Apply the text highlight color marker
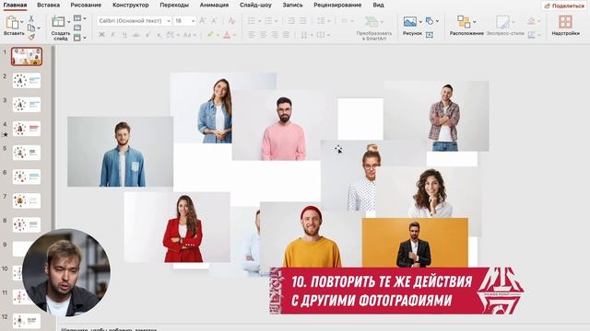 coord(210,35)
